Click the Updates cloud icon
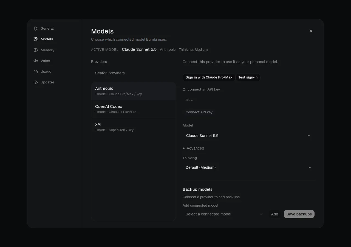 [x=36, y=82]
